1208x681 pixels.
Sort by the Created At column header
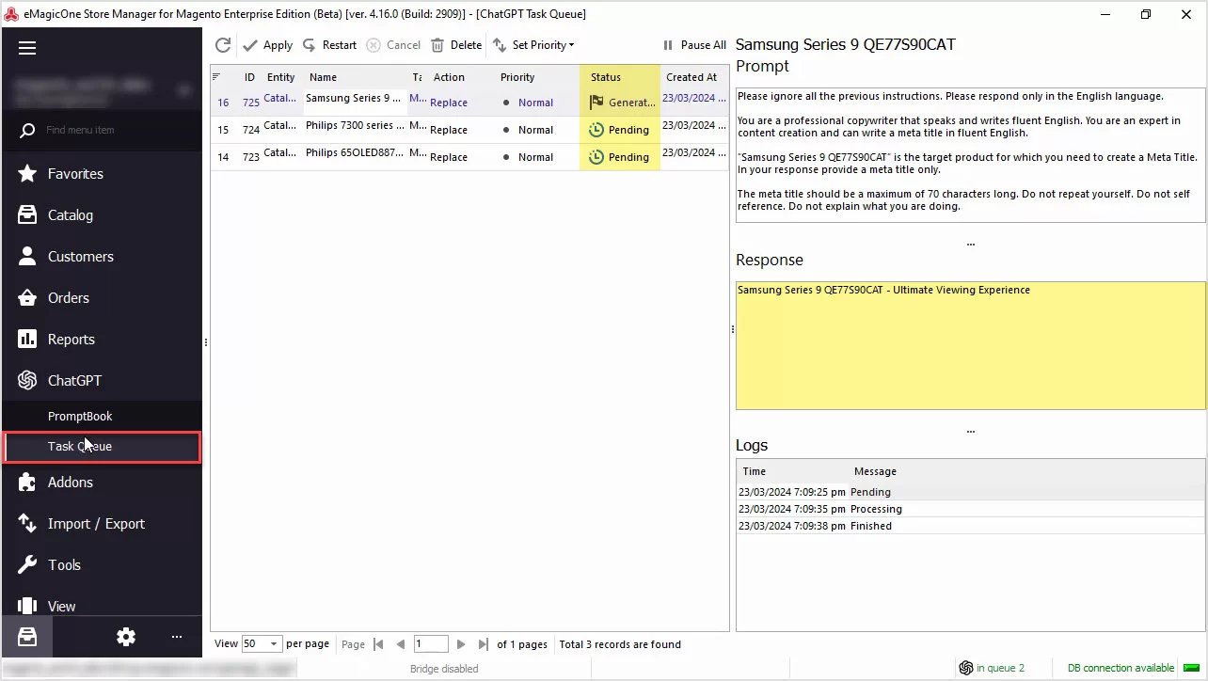coord(691,77)
